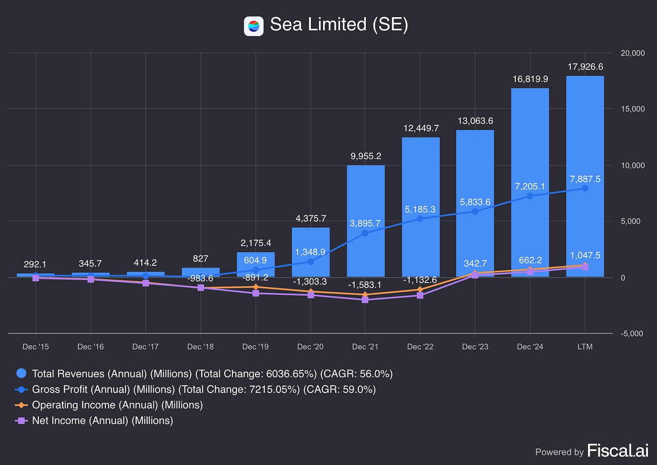Click the -891.2 operating income label
Image resolution: width=657 pixels, height=465 pixels.
pyautogui.click(x=255, y=278)
